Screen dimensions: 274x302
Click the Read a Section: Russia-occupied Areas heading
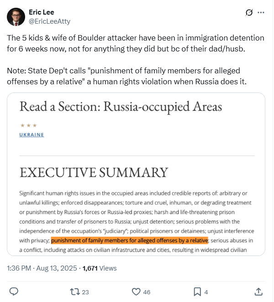pos(121,107)
